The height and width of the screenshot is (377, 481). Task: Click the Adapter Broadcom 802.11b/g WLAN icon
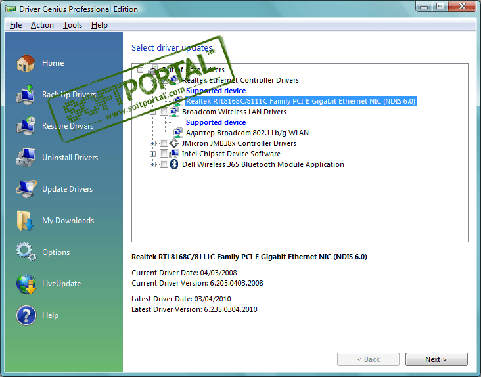pyautogui.click(x=178, y=133)
